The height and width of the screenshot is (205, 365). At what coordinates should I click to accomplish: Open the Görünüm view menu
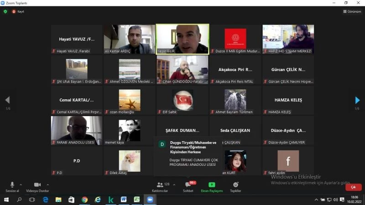[352, 11]
